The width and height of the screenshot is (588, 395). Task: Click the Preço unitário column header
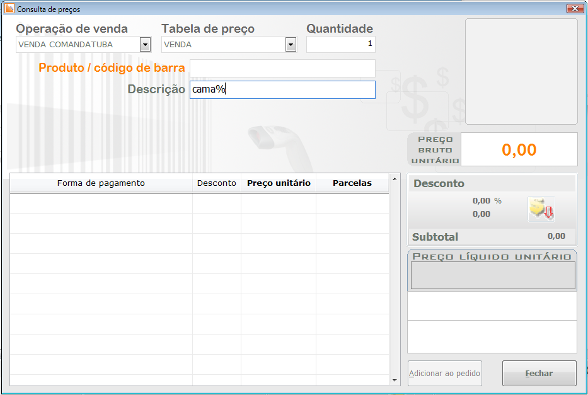click(x=279, y=183)
